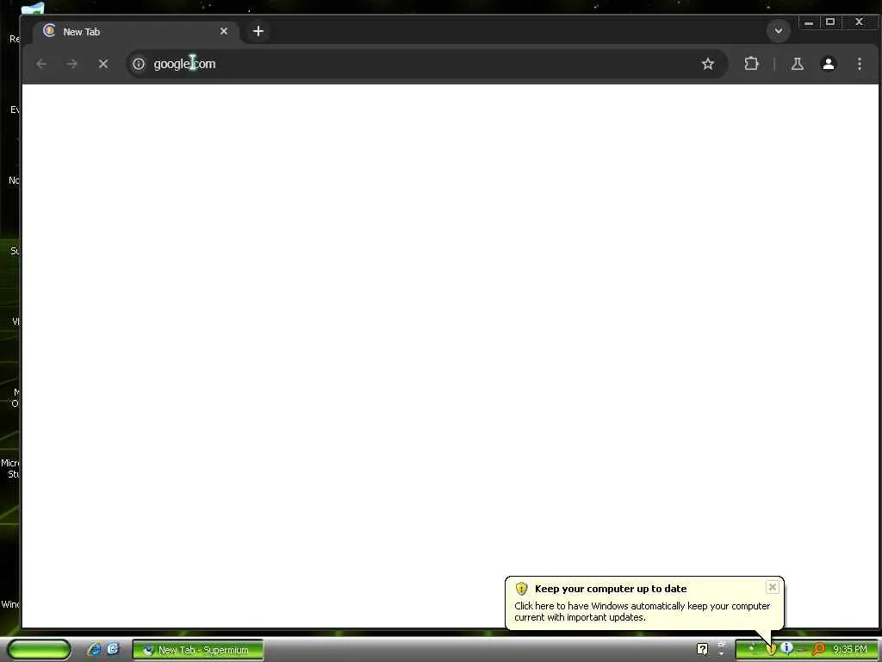Launch Supermium from the Quick Launch bar
The height and width of the screenshot is (662, 882).
point(113,649)
